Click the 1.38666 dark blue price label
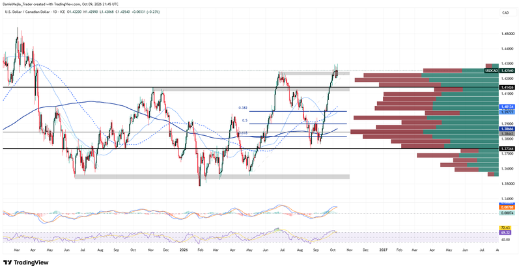This screenshot has height=271, width=521. [507, 129]
